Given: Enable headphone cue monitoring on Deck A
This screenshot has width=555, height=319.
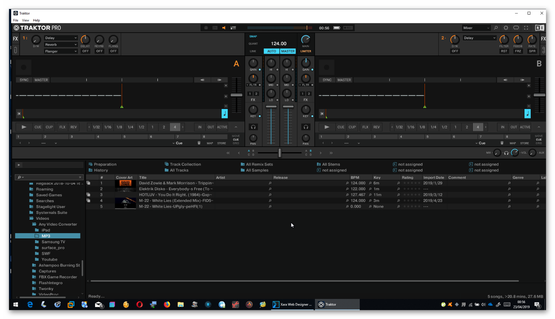Looking at the screenshot, I should click(253, 127).
